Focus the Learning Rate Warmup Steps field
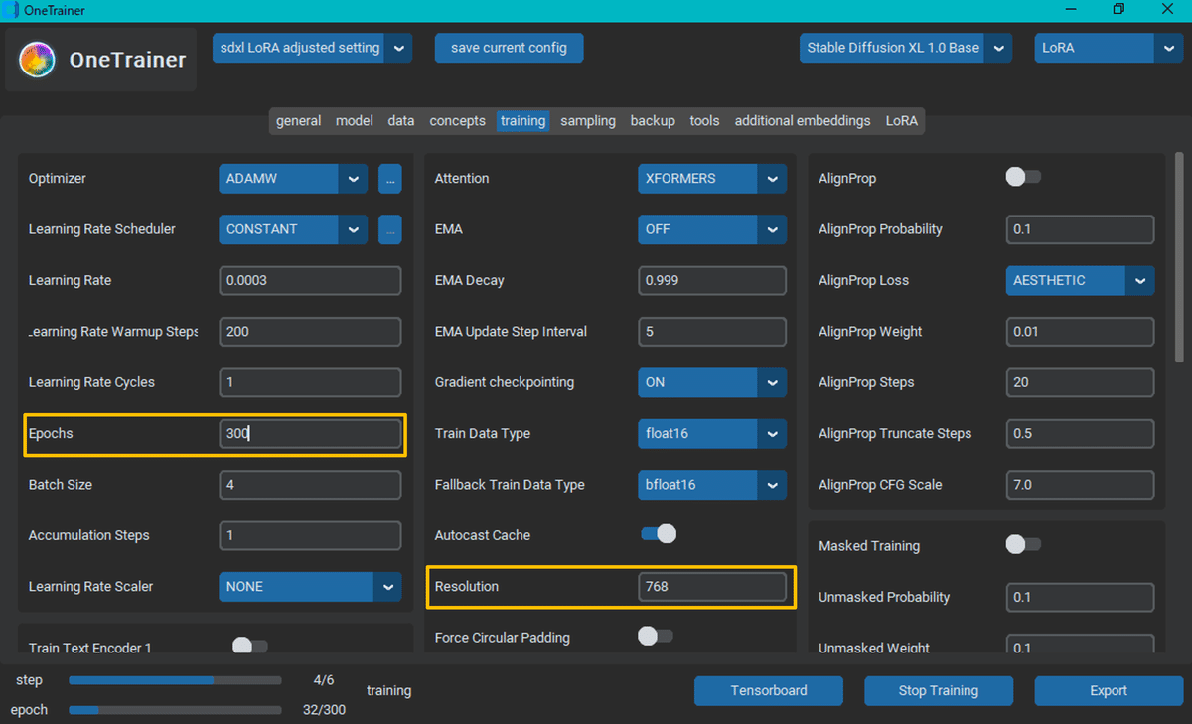Image resolution: width=1192 pixels, height=724 pixels. pos(310,332)
